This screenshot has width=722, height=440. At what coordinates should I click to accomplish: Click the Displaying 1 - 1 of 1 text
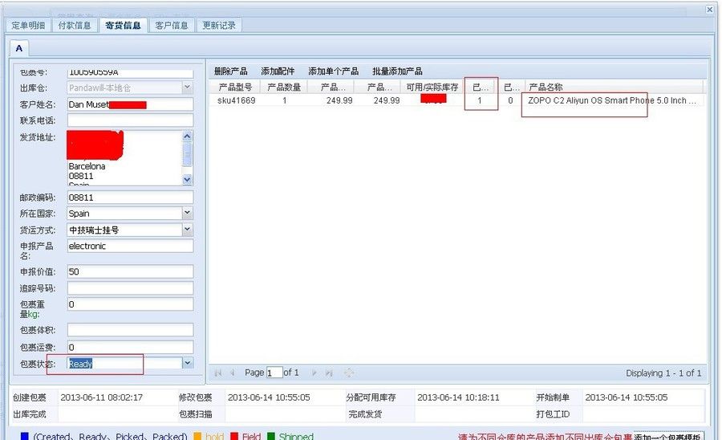663,373
